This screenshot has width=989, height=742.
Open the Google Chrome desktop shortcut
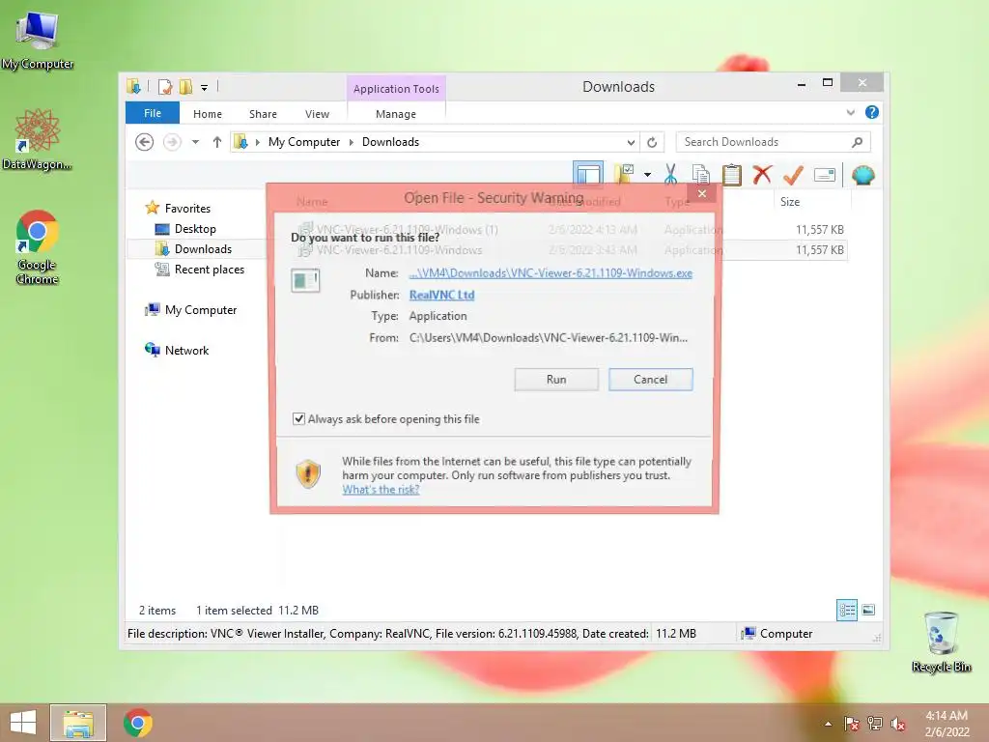coord(37,246)
